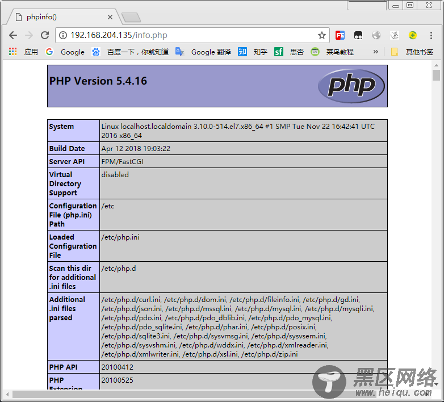Expand hidden bookmarks with the chevron
Image resolution: width=444 pixels, height=402 pixels.
tap(375, 52)
